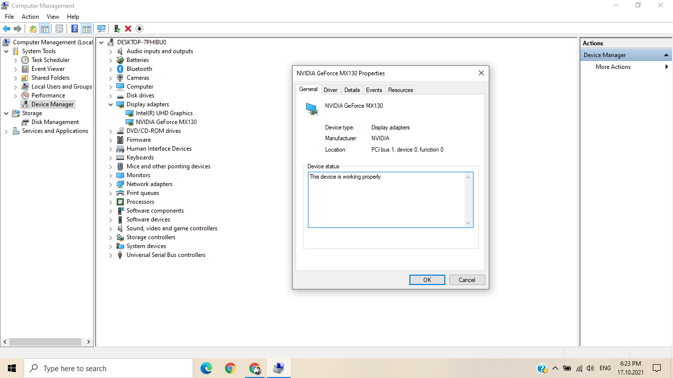Collapse the Storage node in console tree
The image size is (673, 378).
(x=6, y=113)
